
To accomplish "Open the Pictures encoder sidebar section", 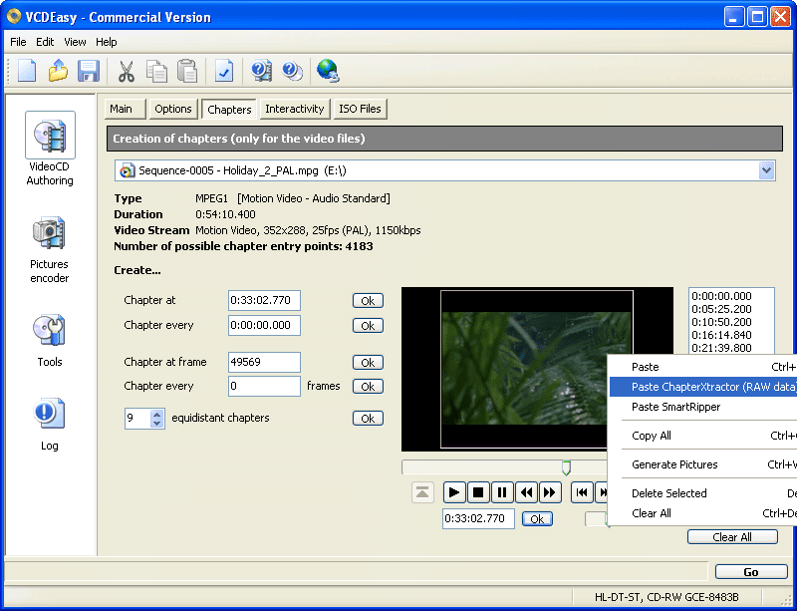I will 49,249.
